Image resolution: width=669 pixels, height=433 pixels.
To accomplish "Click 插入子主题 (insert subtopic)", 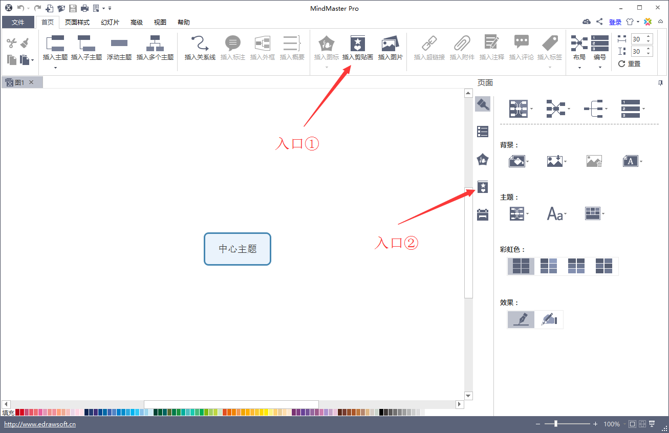I will (87, 49).
